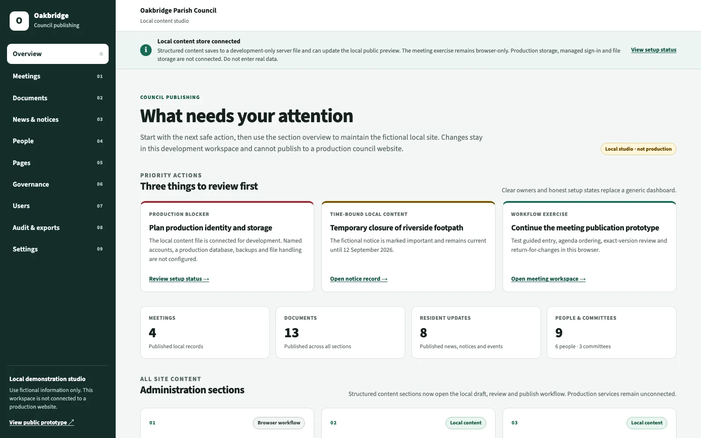Screen dimensions: 701x438
Task: Open meeting workspace link
Action: [x=548, y=279]
